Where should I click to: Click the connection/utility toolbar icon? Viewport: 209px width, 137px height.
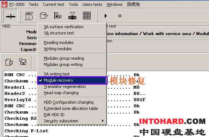(11, 16)
